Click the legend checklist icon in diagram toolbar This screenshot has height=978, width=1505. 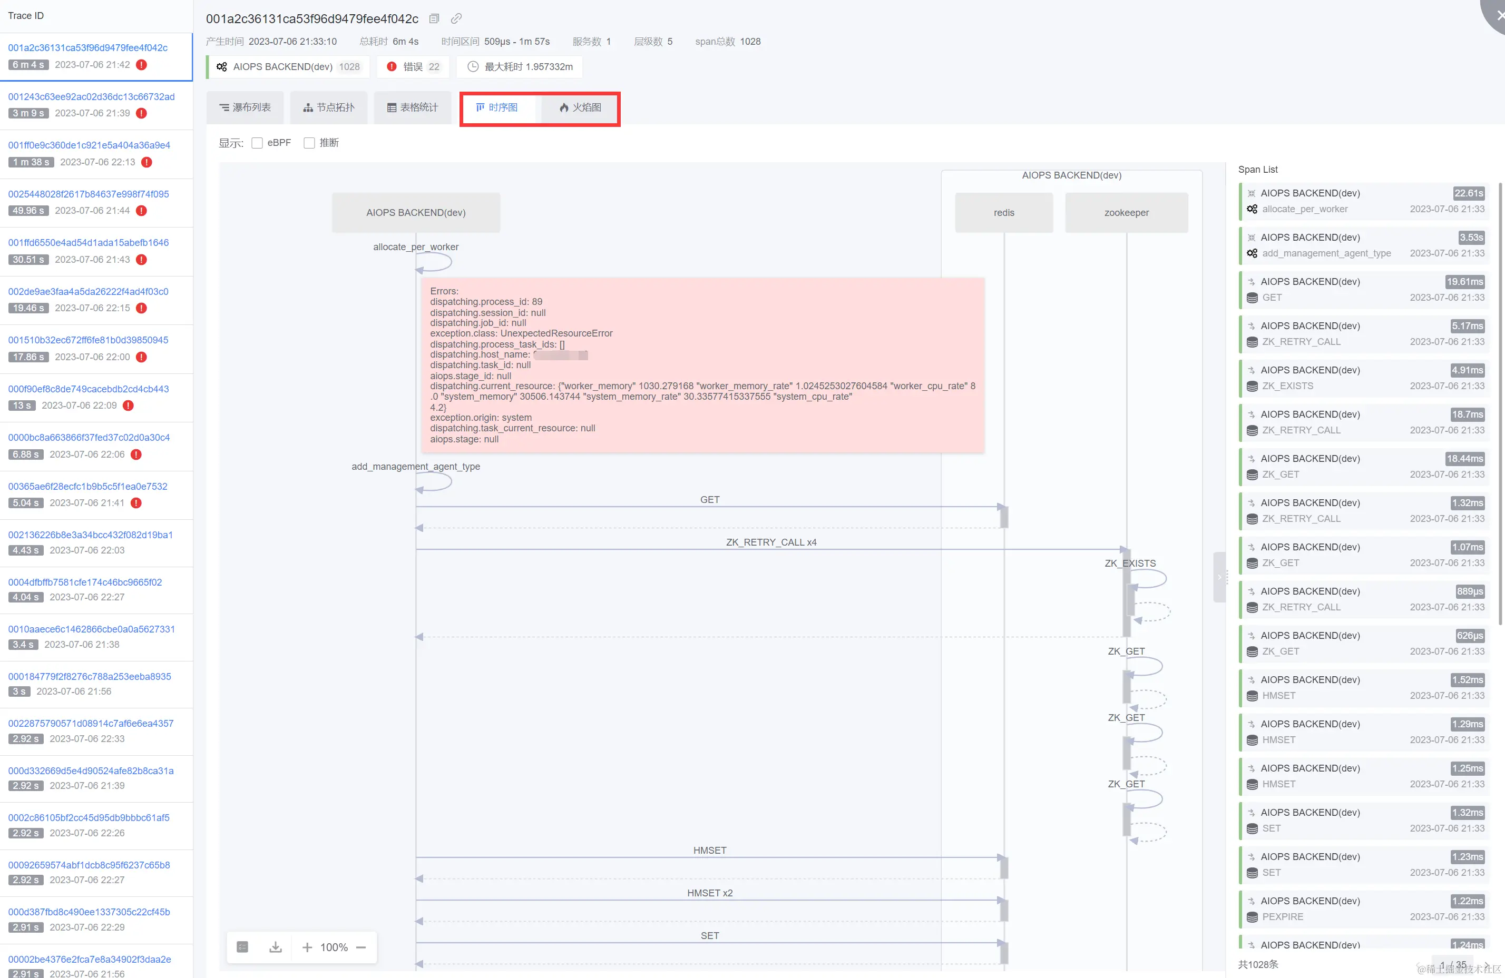[242, 947]
